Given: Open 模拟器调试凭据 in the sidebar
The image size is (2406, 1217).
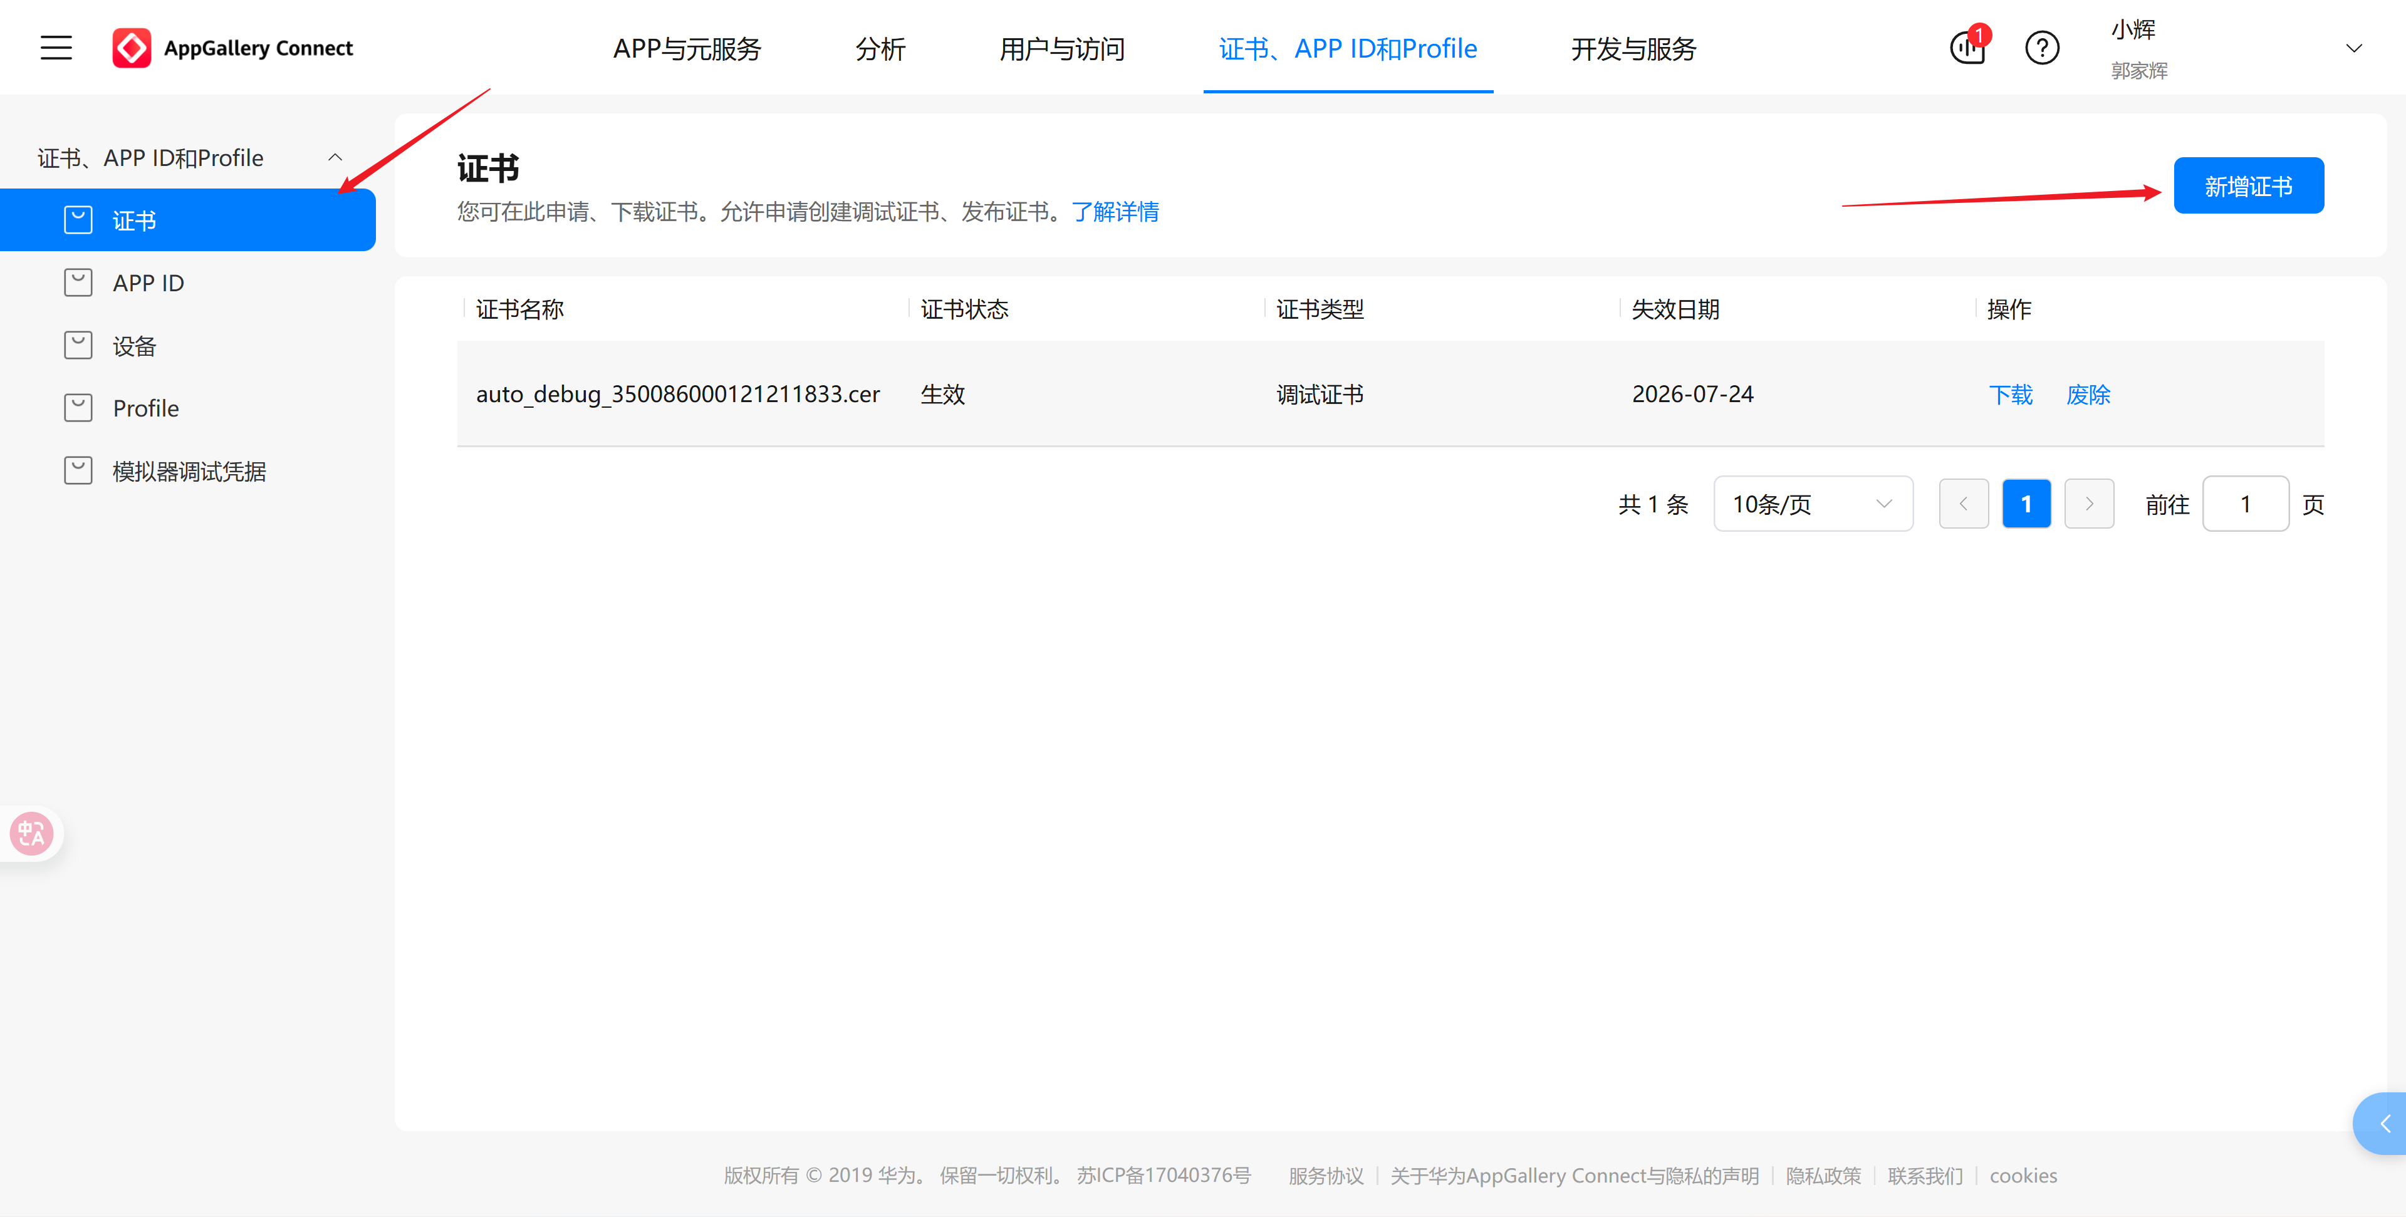Looking at the screenshot, I should click(x=190, y=470).
